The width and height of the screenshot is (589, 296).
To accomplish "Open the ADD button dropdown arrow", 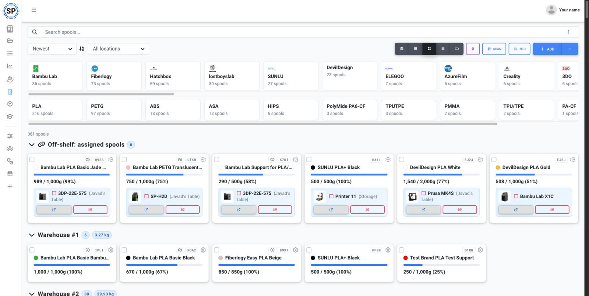I will click(x=570, y=49).
